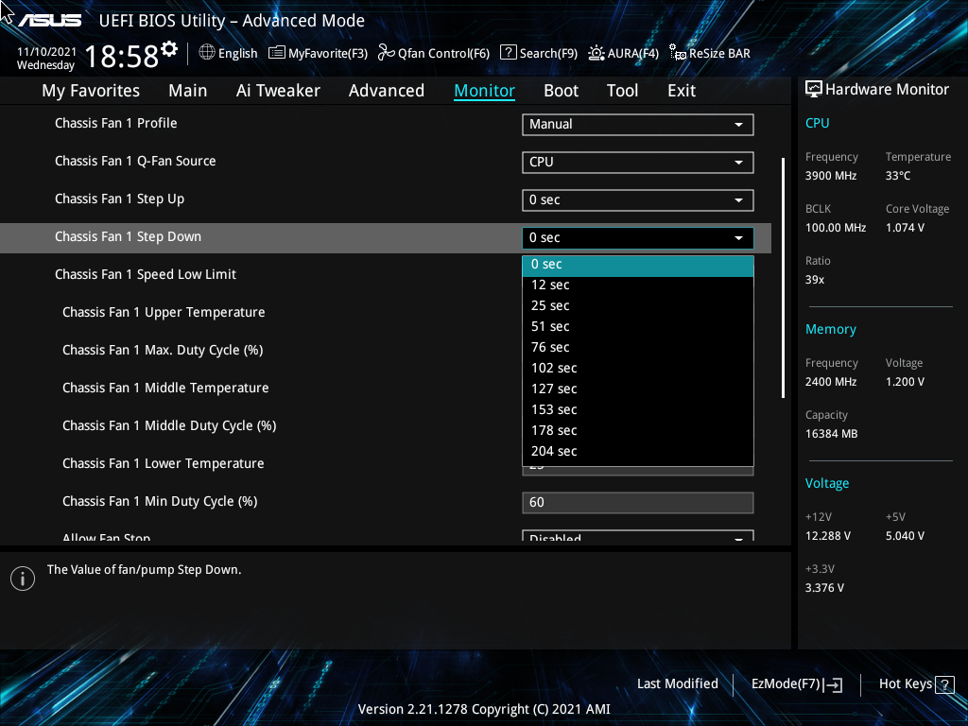
Task: Open Chassis Fan 1 Step Up dropdown
Action: point(638,200)
